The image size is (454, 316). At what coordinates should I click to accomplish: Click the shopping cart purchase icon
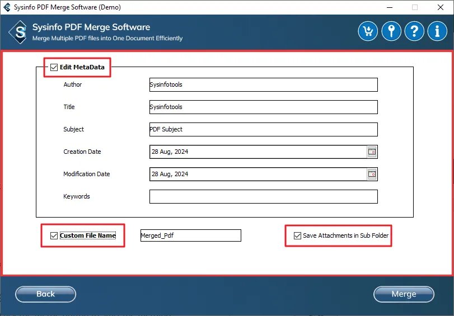(x=368, y=31)
